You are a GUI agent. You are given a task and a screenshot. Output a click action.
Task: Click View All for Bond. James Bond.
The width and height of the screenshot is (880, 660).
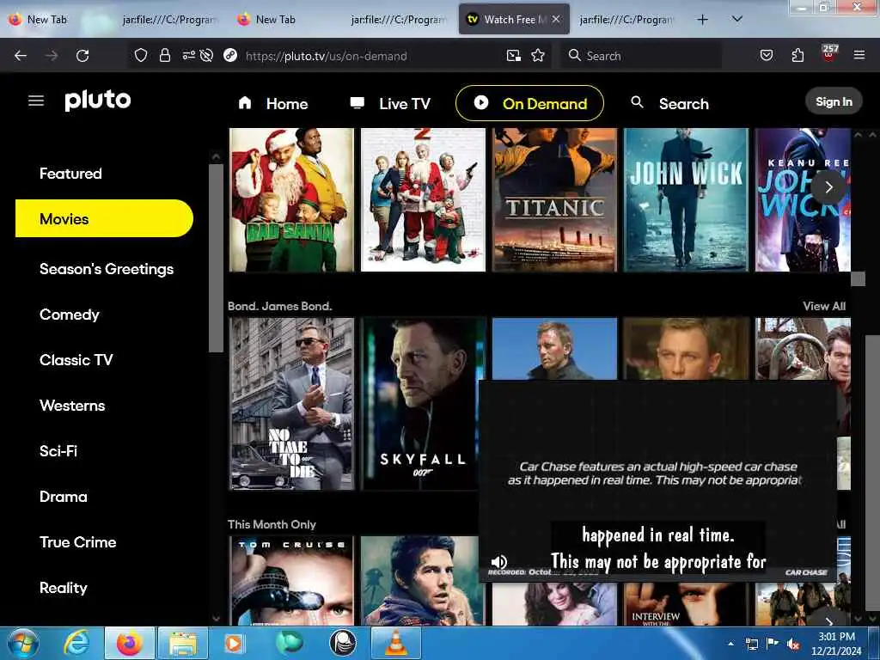[824, 306]
